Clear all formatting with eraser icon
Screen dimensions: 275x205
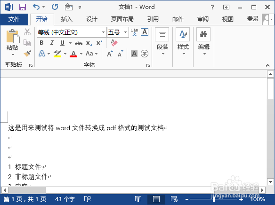click(x=114, y=43)
